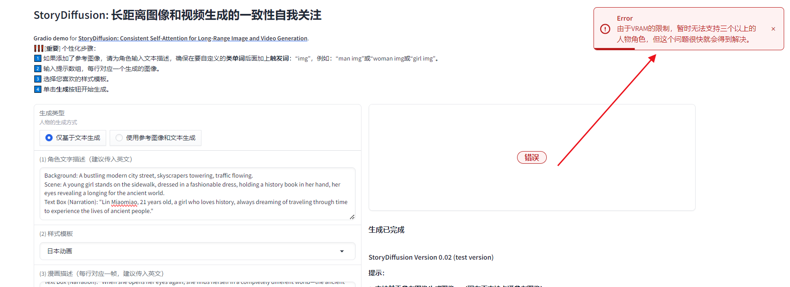Viewport: 790px width, 287px height.
Task: Click the 人物的生成方式 subtitle
Action: tap(58, 122)
